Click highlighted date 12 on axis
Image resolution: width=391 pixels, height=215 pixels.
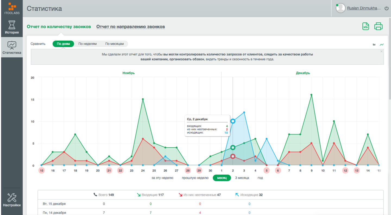pyautogui.click(x=345, y=171)
